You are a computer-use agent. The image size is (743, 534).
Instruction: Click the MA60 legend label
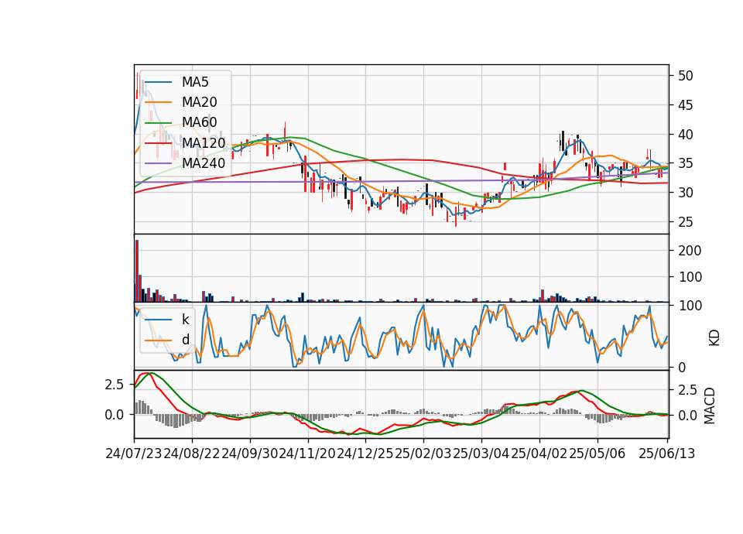tap(199, 122)
